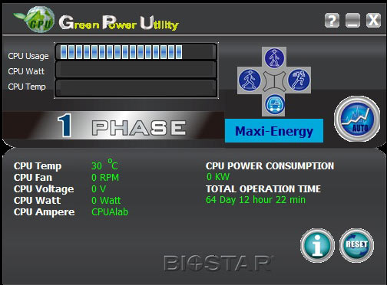Select the running mode icon
This screenshot has height=285, width=387.
[x=299, y=80]
